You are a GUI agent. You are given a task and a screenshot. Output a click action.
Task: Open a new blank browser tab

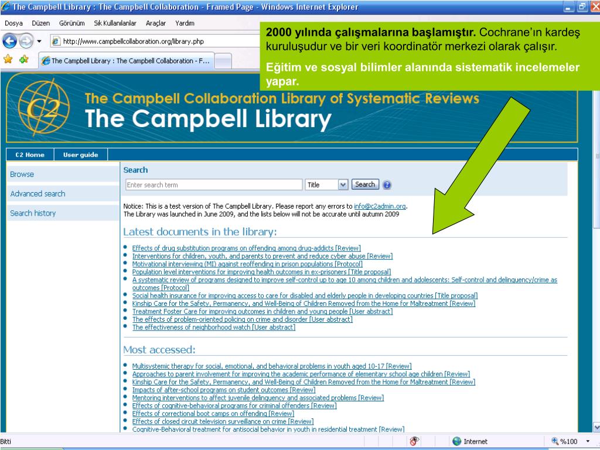pyautogui.click(x=223, y=61)
